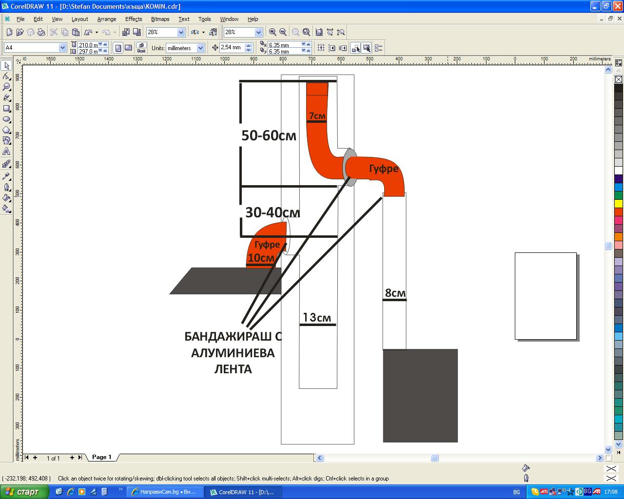Select the Text tool

pos(6,152)
